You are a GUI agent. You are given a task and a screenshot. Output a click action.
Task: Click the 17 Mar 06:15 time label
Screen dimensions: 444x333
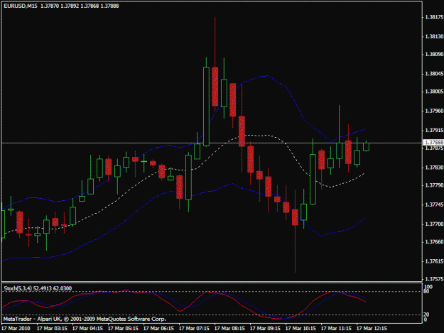click(x=158, y=329)
